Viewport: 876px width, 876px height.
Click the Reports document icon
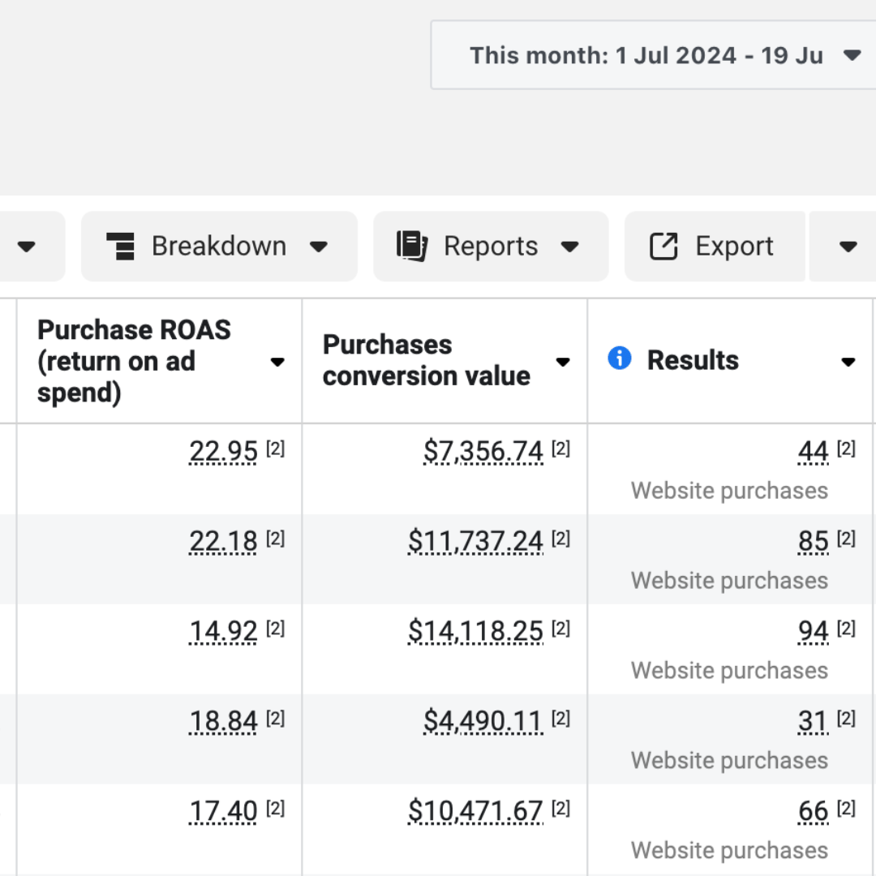412,246
